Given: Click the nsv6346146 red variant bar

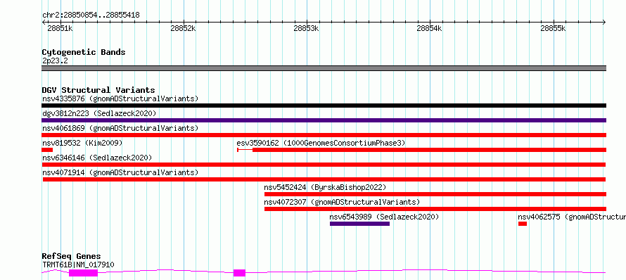Looking at the screenshot, I should [x=324, y=165].
